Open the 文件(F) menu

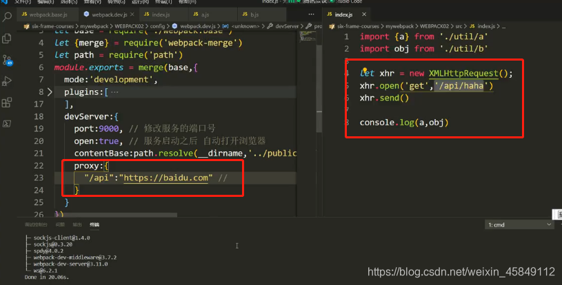tap(24, 1)
